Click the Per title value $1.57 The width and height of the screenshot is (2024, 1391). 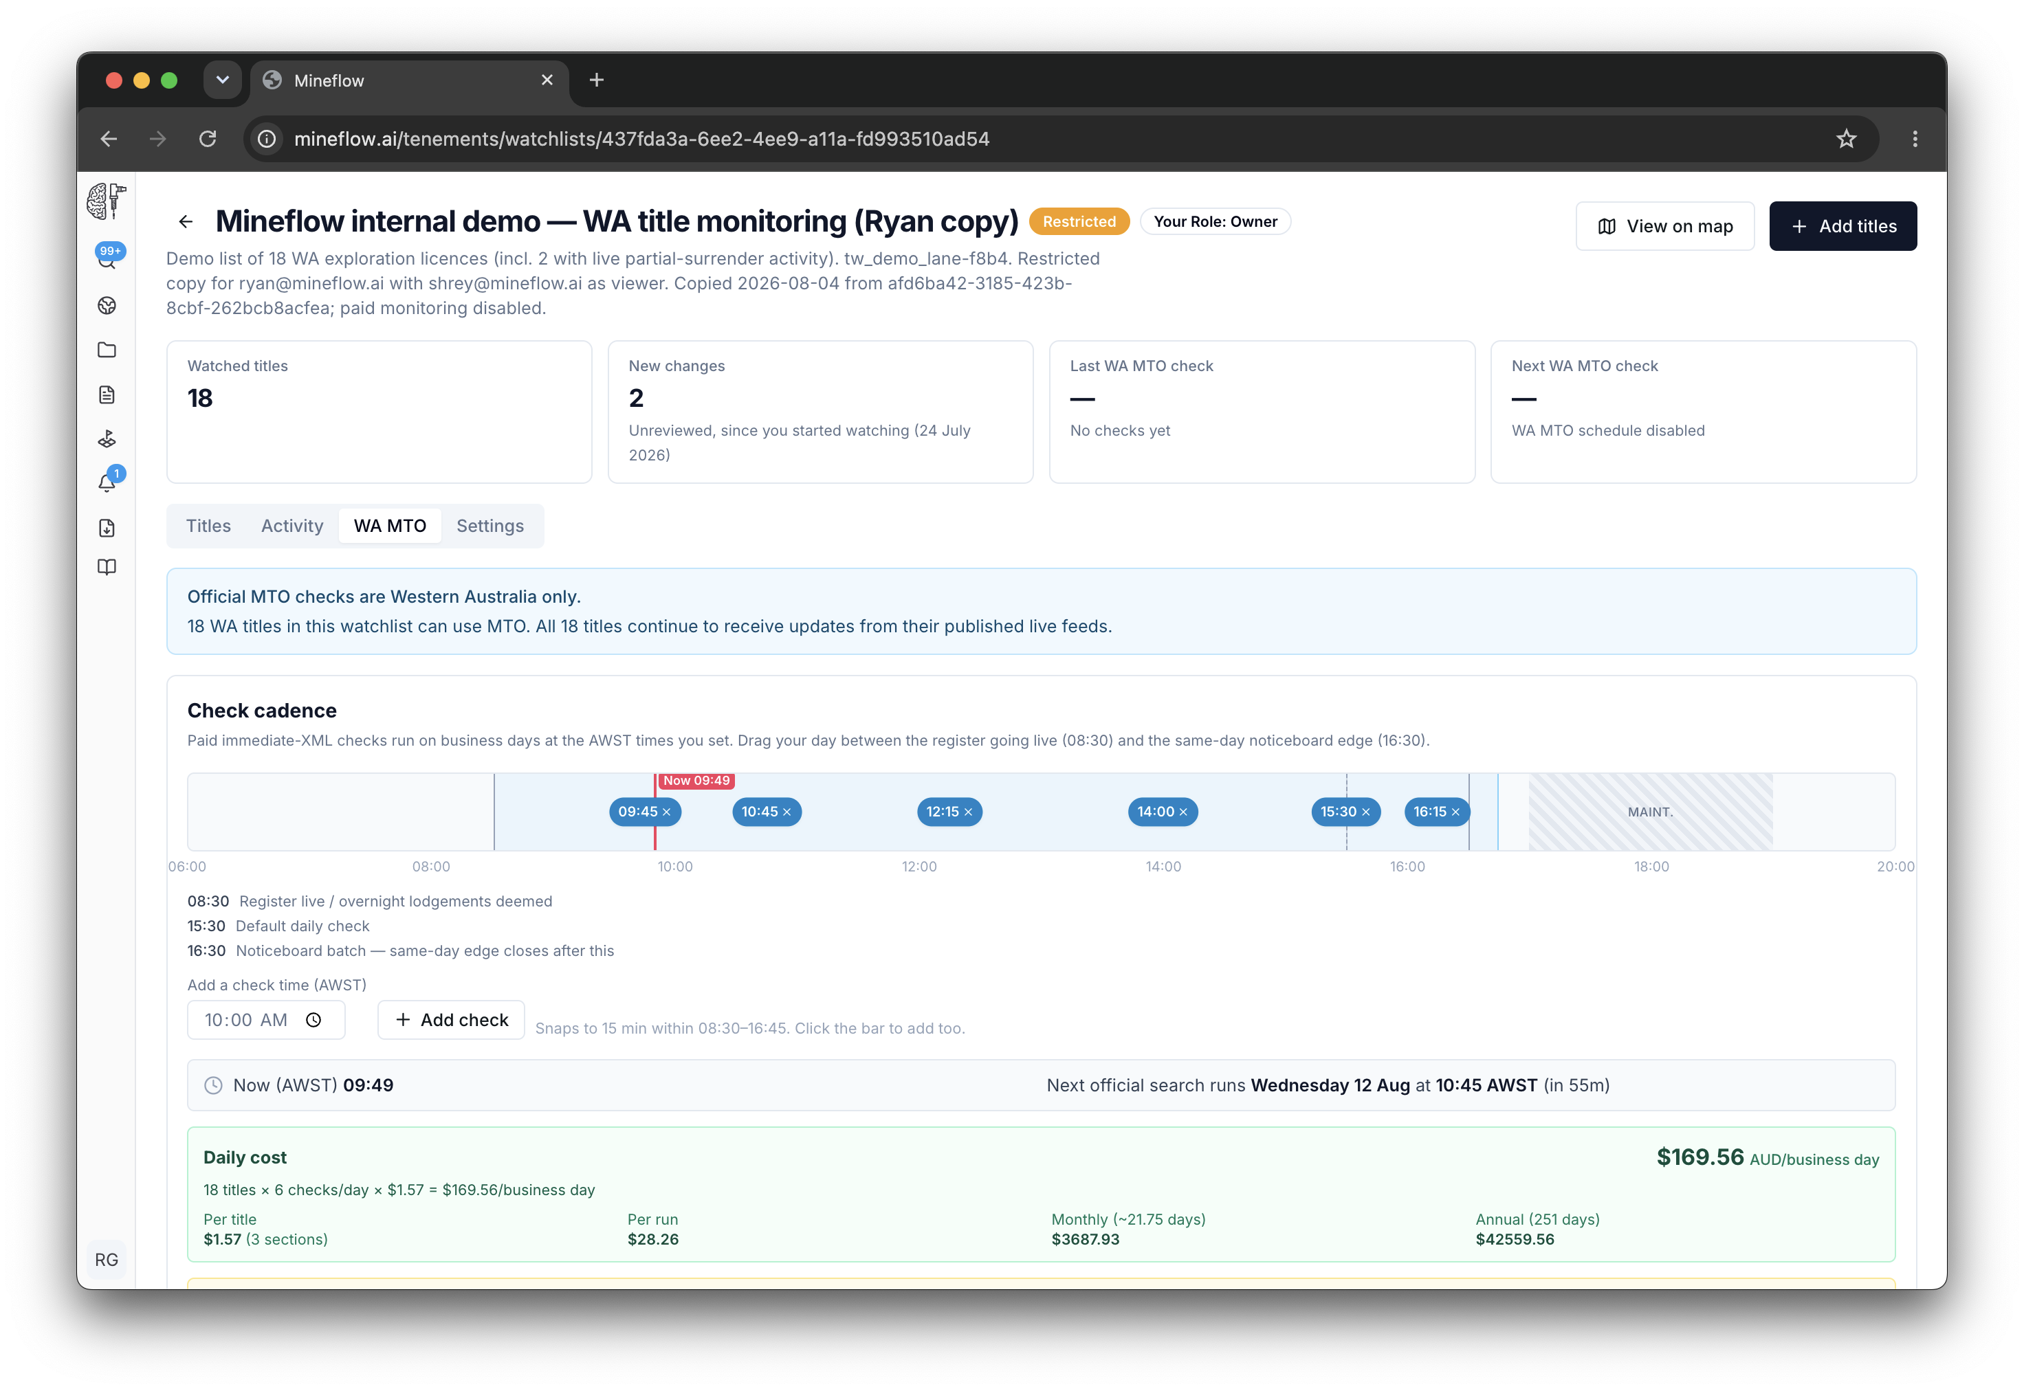[222, 1239]
